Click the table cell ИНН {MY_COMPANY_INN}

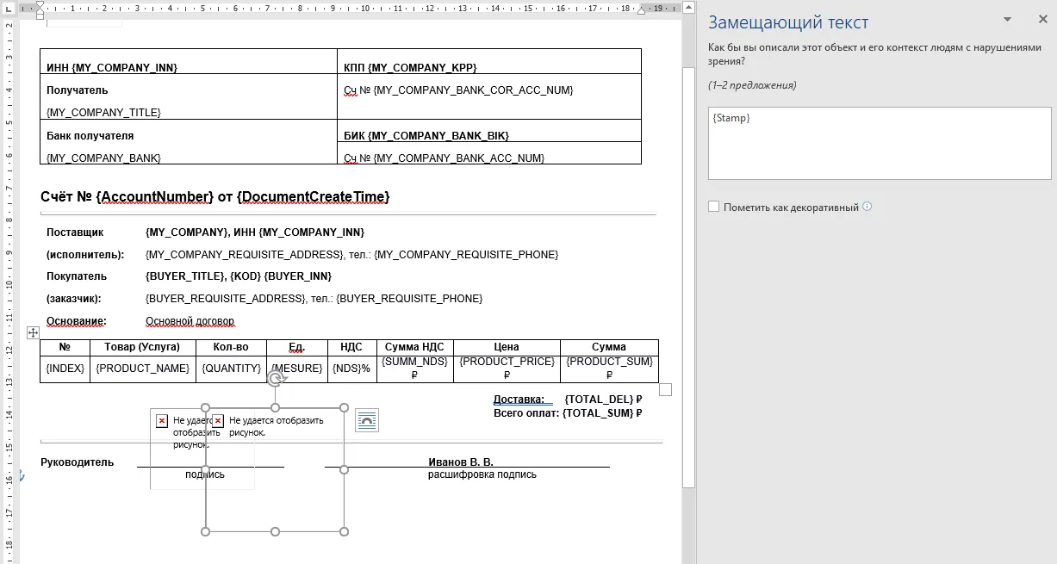[x=188, y=62]
